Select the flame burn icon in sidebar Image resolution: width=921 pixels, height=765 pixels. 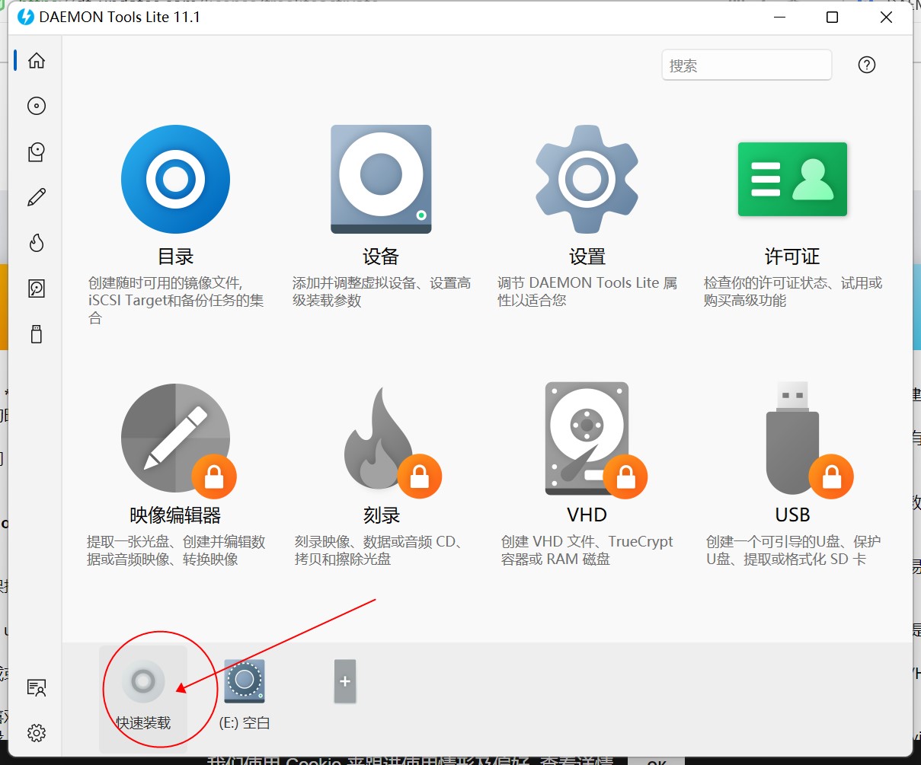click(x=37, y=243)
